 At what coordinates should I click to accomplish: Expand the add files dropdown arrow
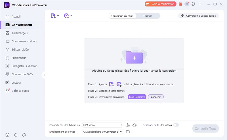(x=58, y=16)
